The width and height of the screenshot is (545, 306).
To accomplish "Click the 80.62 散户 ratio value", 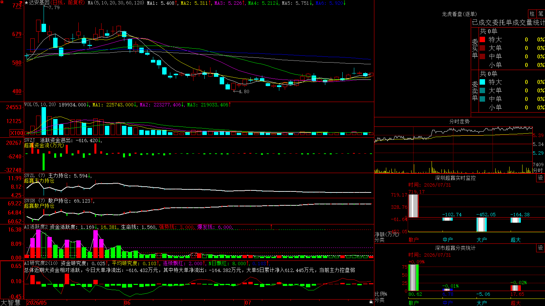I will click(415, 294).
